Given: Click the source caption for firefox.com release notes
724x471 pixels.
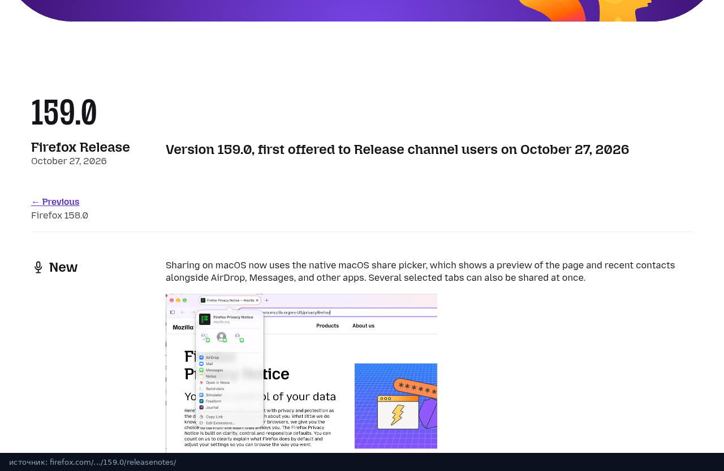Looking at the screenshot, I should click(93, 462).
